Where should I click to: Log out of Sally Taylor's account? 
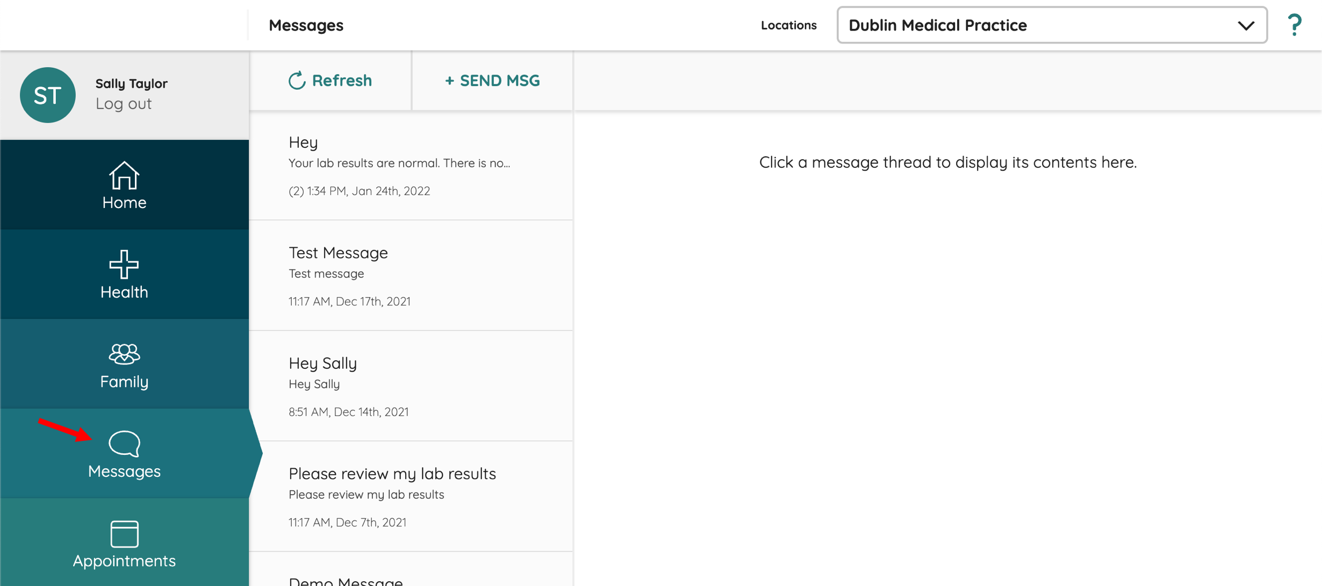[124, 104]
